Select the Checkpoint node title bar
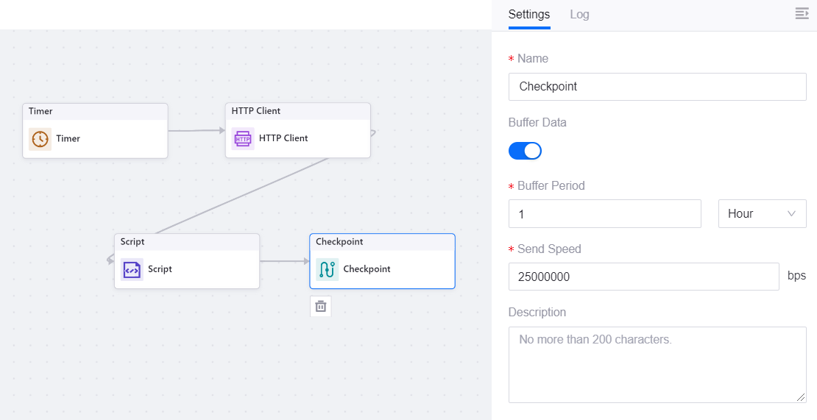The width and height of the screenshot is (817, 420). coord(382,242)
